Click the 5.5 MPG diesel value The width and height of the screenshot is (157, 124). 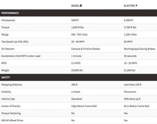point(76,63)
